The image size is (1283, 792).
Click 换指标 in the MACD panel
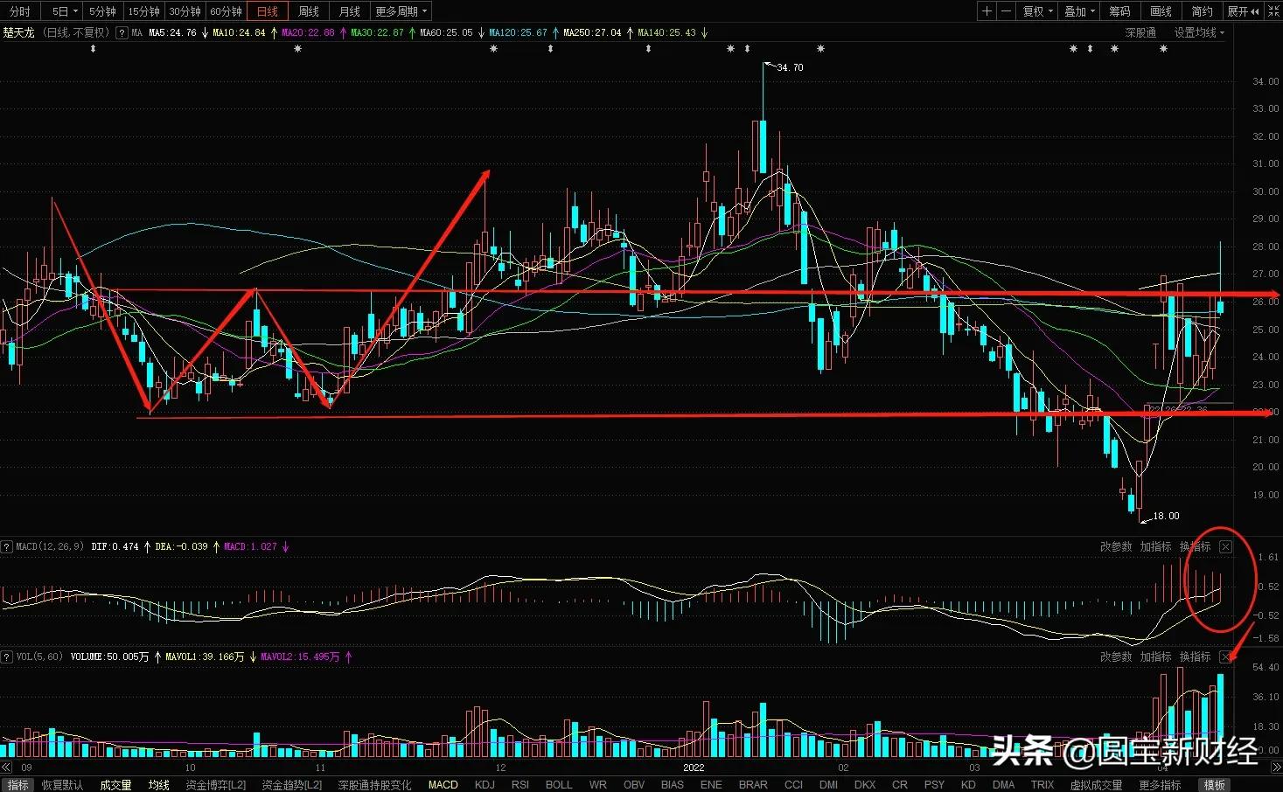(x=1196, y=546)
